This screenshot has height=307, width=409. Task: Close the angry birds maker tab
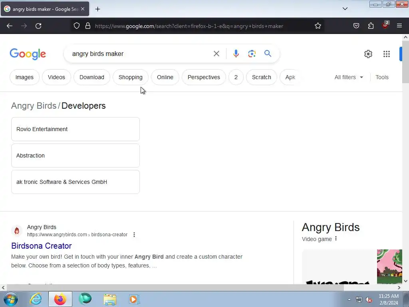click(x=83, y=9)
